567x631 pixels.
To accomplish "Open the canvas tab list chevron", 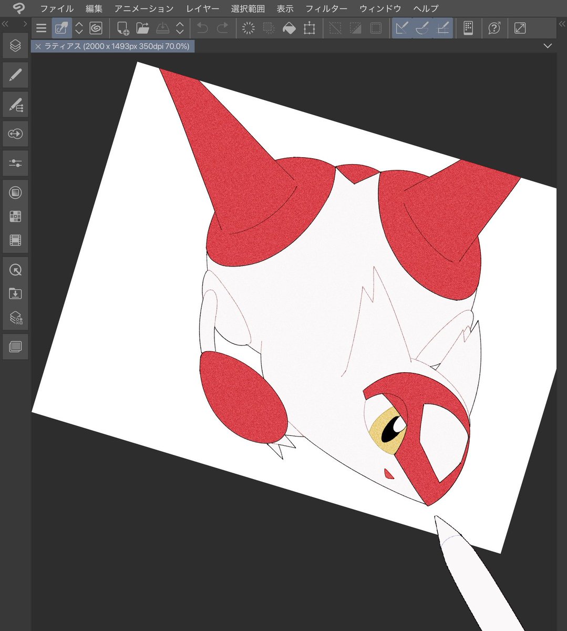I will (548, 46).
